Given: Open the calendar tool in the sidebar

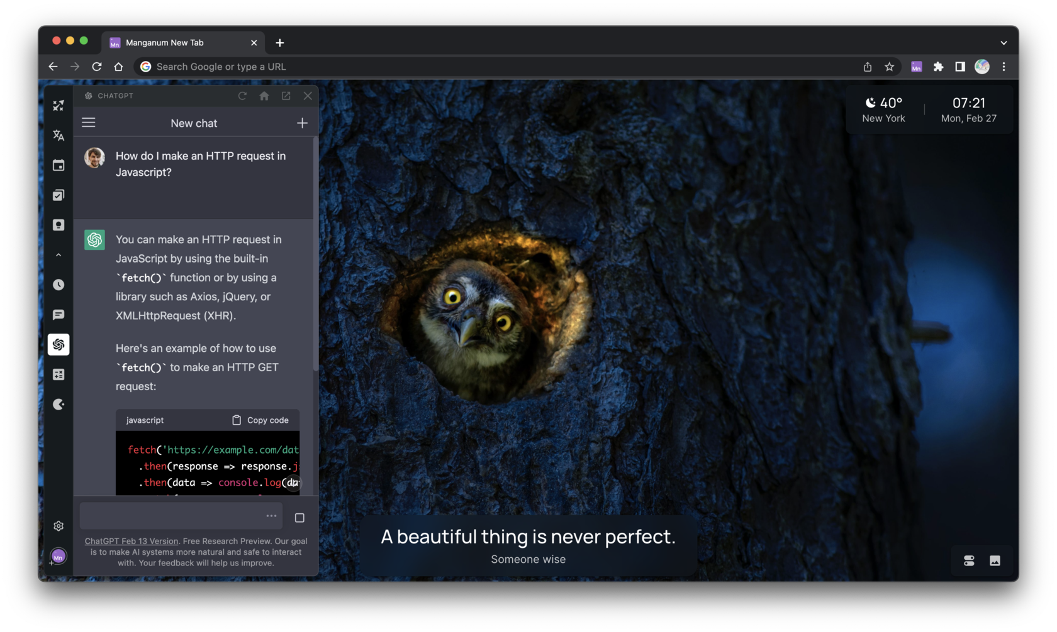Looking at the screenshot, I should point(59,165).
